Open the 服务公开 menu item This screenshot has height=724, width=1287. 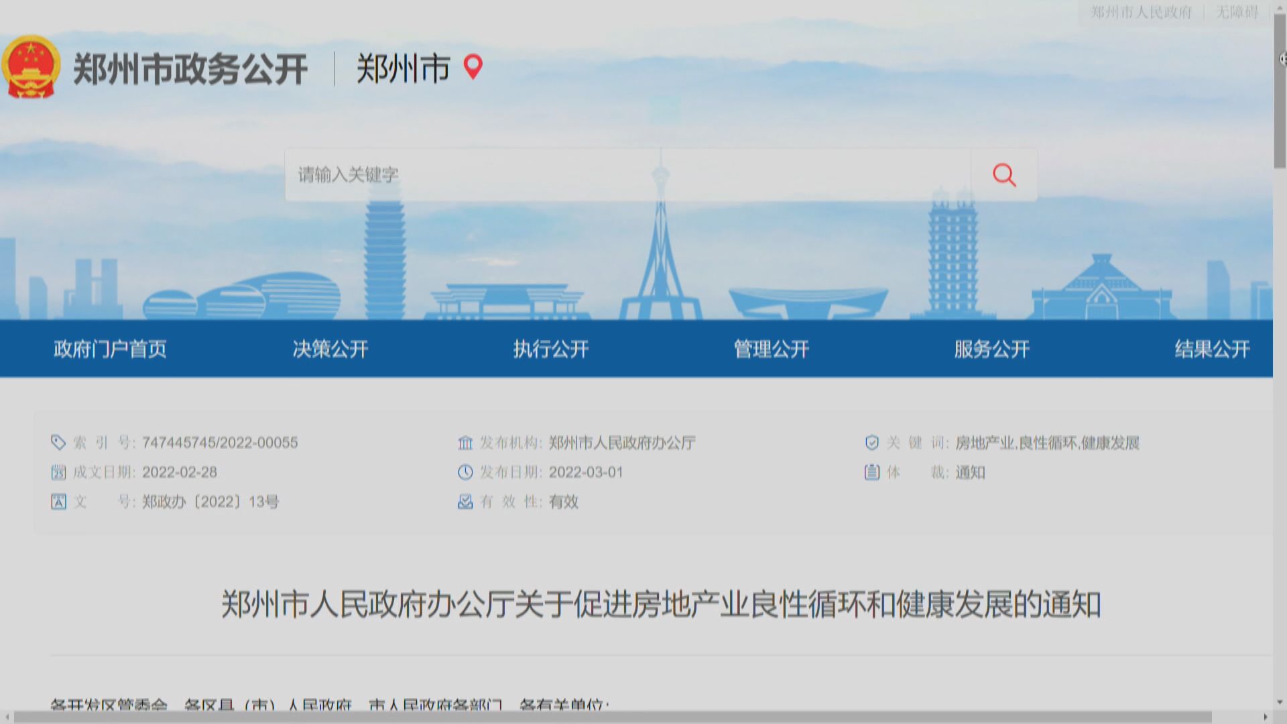[992, 349]
